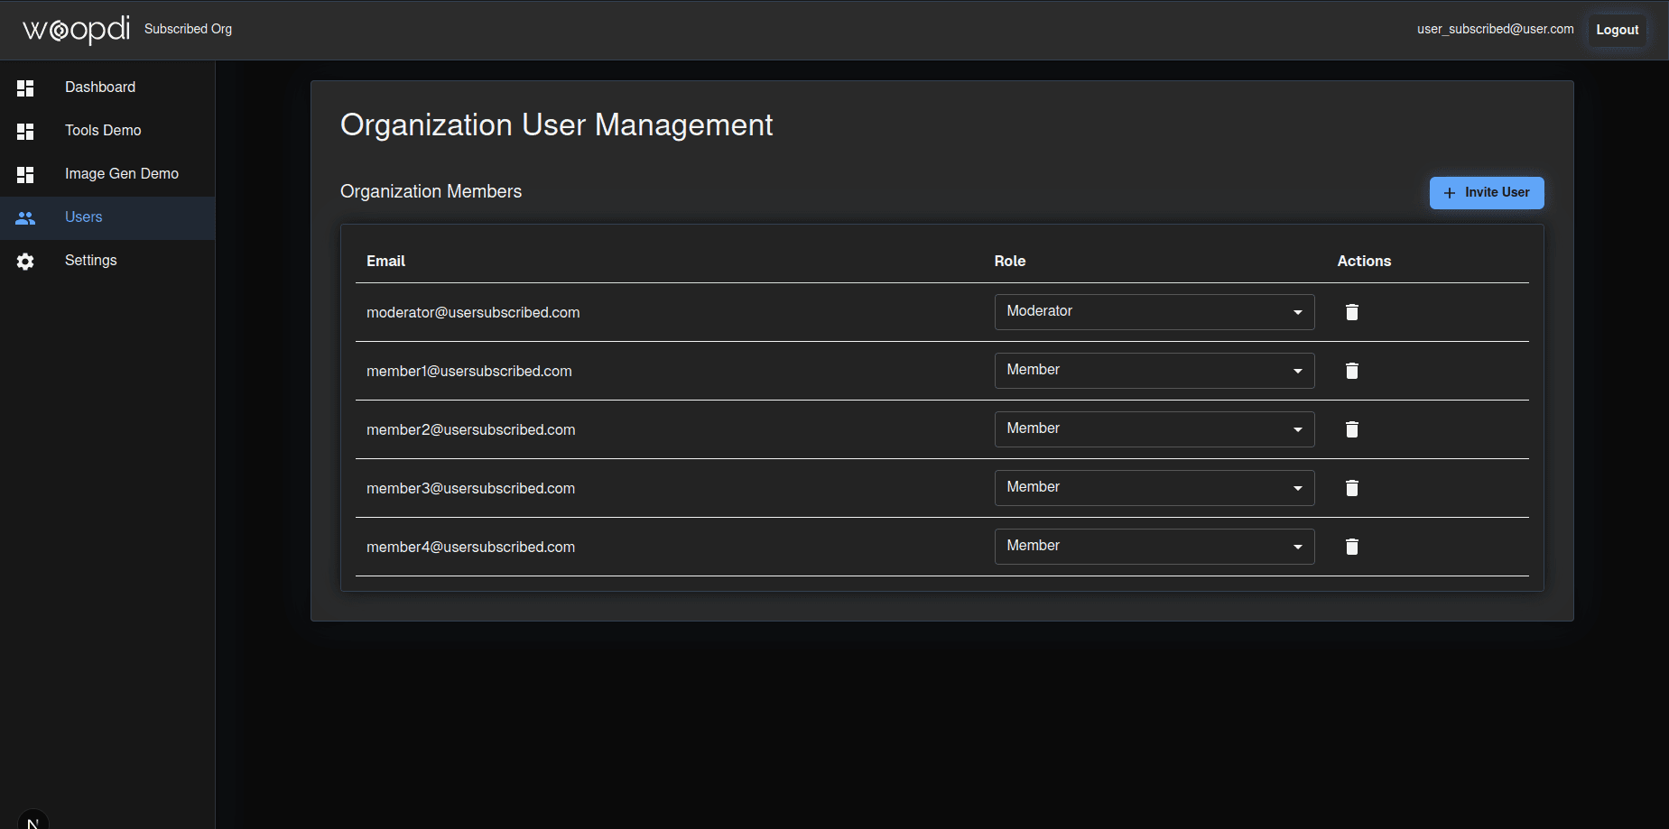This screenshot has height=829, width=1669.
Task: Click the Dashboard grid icon in sidebar
Action: (25, 88)
